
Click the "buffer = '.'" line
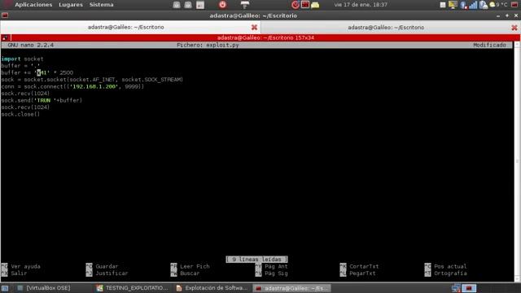tap(20, 66)
